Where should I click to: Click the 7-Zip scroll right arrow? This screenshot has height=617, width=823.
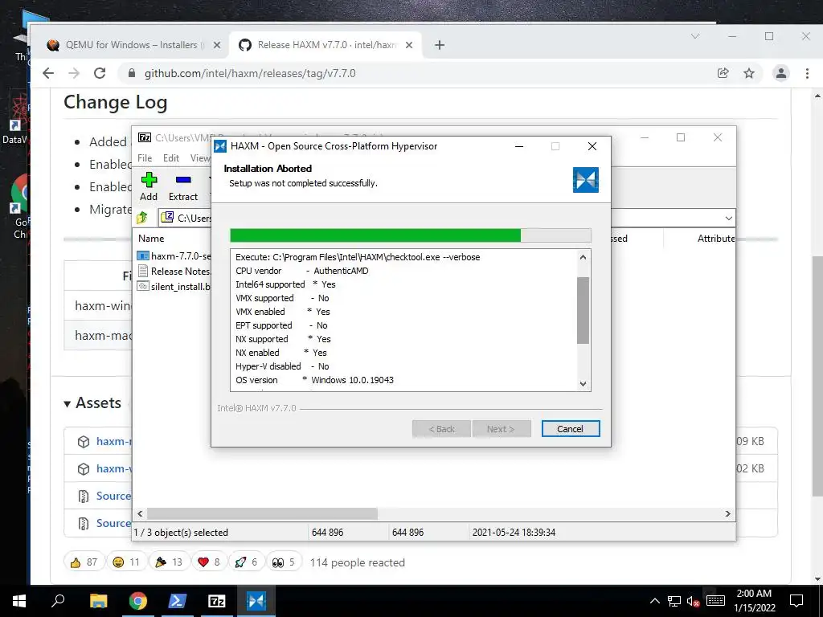pyautogui.click(x=728, y=513)
